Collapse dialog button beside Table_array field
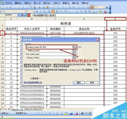 [74, 51]
